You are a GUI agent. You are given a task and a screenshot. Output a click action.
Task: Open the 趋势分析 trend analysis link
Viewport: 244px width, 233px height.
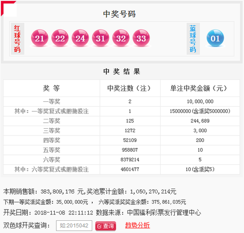click(138, 225)
